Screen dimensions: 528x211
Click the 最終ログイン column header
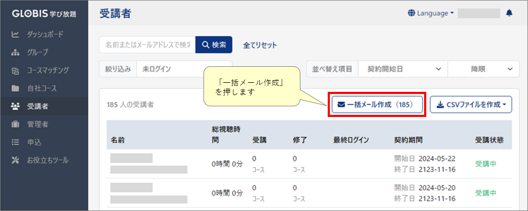point(351,140)
